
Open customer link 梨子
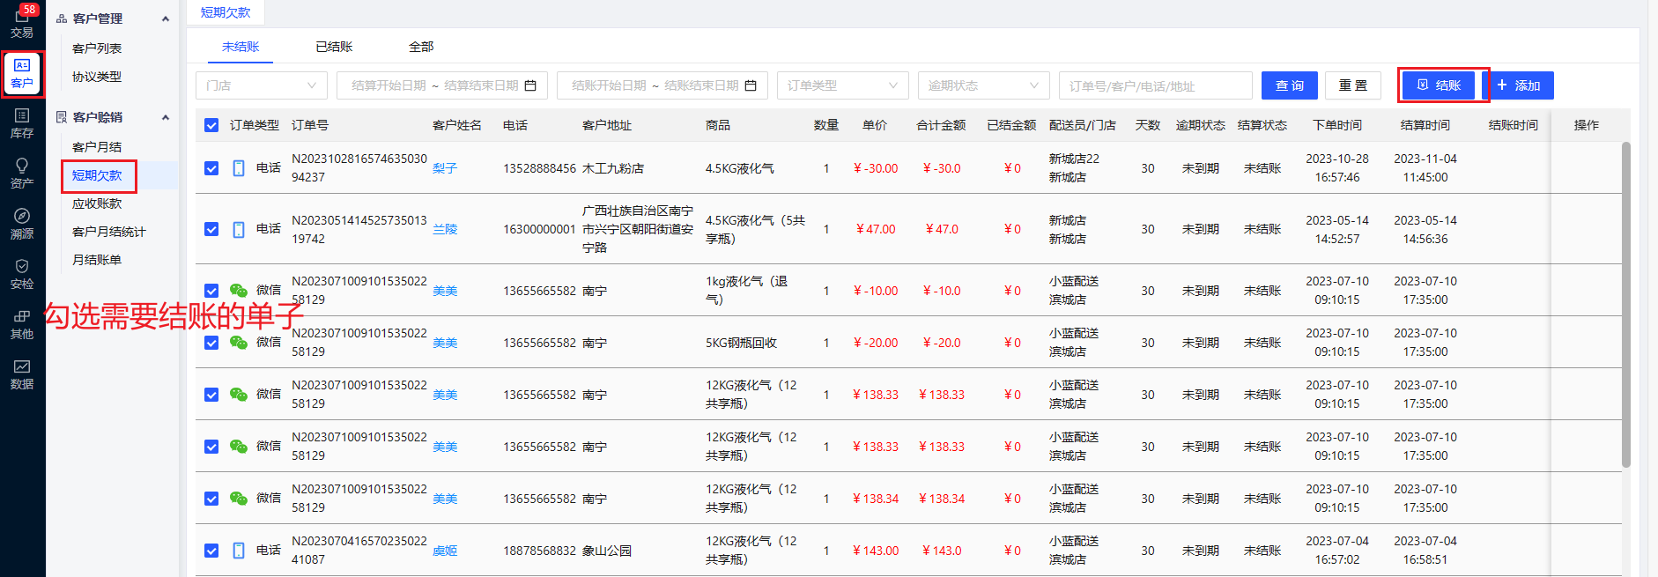click(445, 168)
